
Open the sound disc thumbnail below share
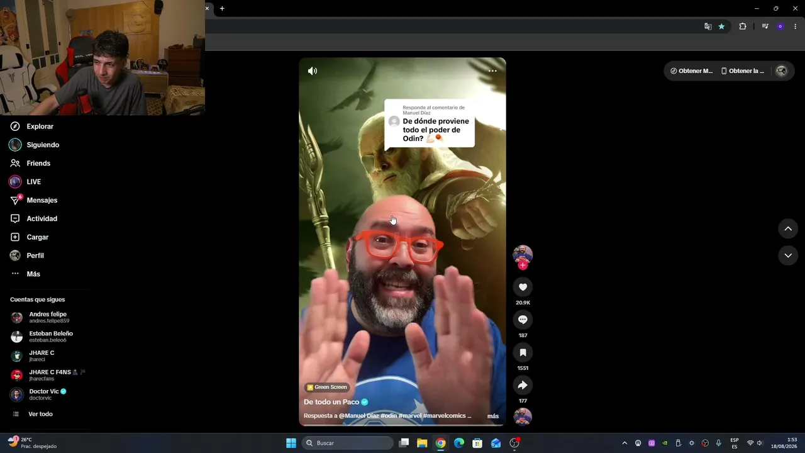click(523, 417)
